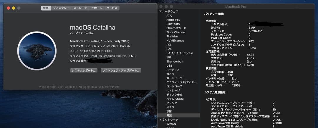This screenshot has height=128, width=318.
Task: Open the ストレージ tab
Action: [x=80, y=8]
